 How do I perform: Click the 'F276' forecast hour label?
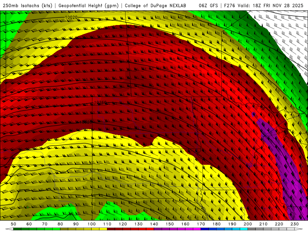pos(229,5)
